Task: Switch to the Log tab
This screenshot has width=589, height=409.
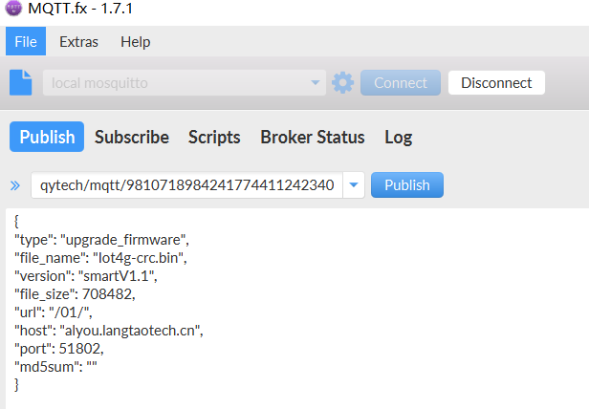Action: click(x=399, y=138)
